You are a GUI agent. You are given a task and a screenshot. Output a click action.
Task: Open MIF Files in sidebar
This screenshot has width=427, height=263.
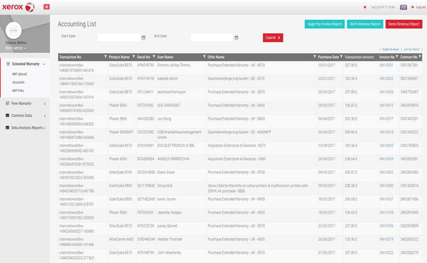click(18, 90)
